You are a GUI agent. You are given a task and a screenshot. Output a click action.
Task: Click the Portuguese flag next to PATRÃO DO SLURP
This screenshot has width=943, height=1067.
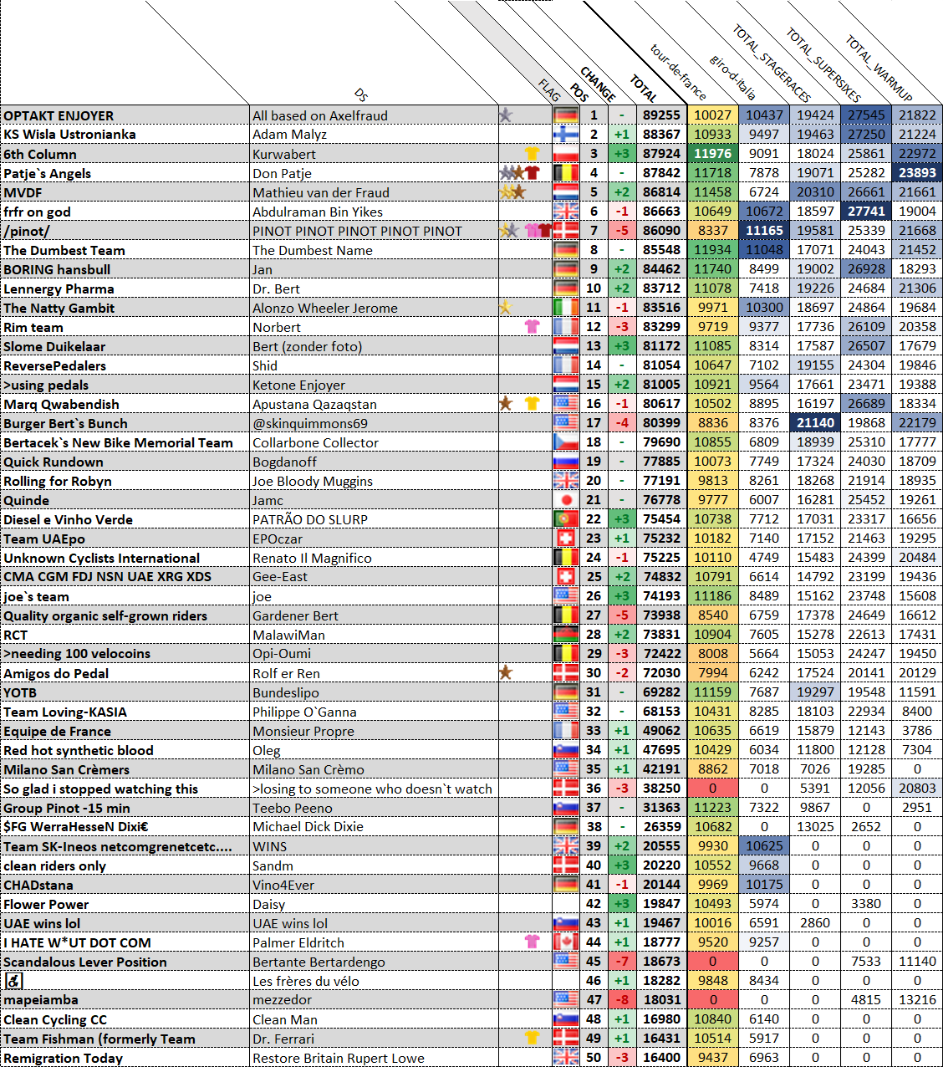(566, 519)
